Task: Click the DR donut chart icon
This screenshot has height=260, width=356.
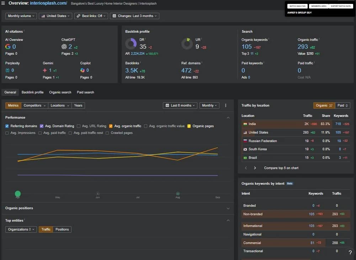Action: (x=131, y=44)
